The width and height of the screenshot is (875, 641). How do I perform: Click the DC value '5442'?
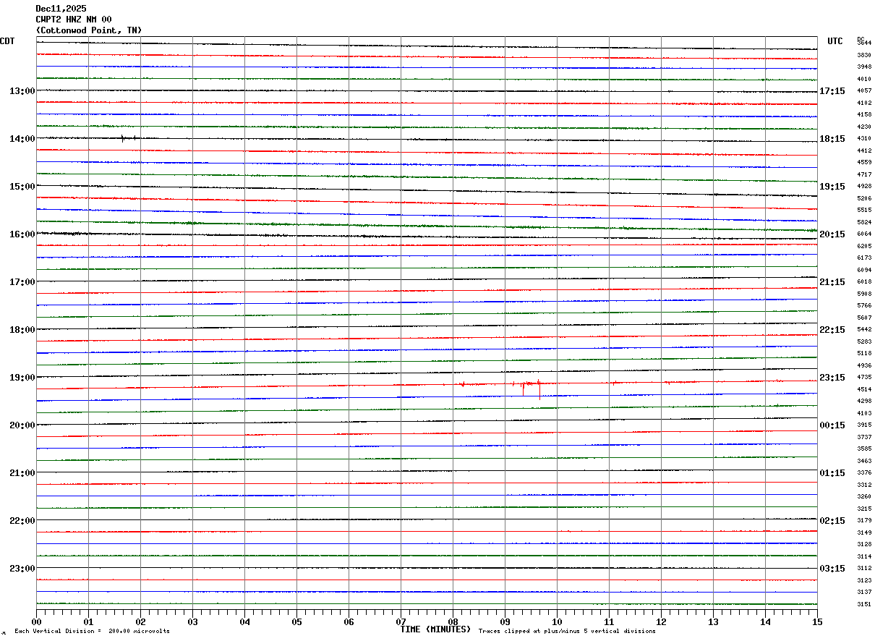864,330
